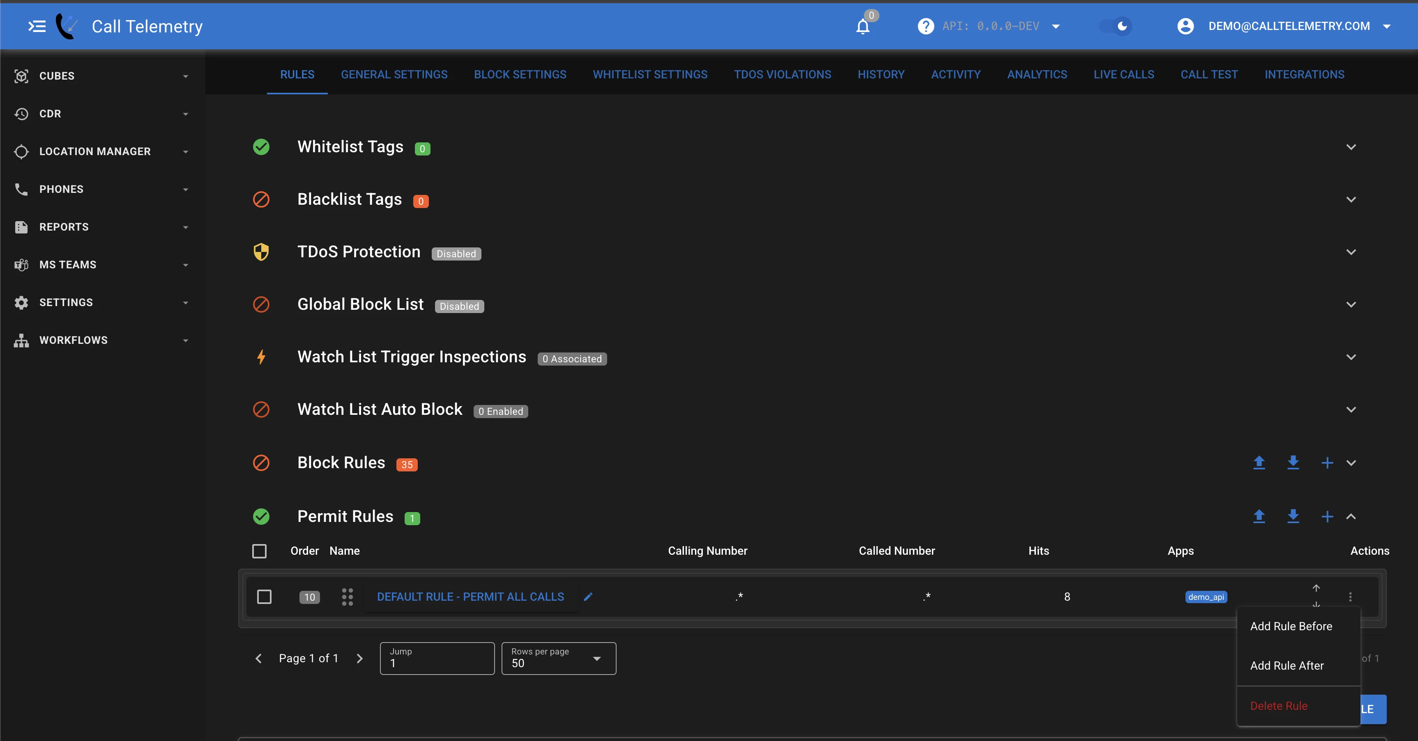The height and width of the screenshot is (741, 1418).
Task: Click the help question mark icon
Action: pos(926,26)
